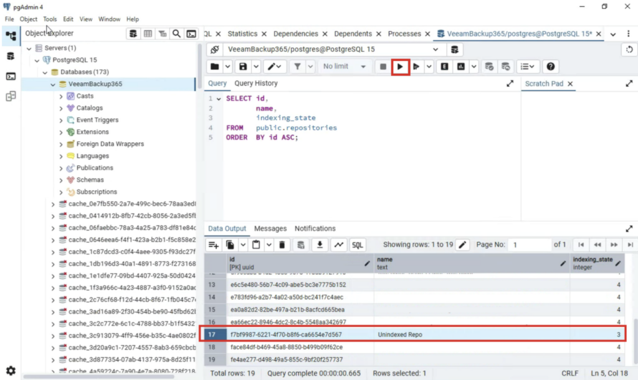Screen dimensions: 638x380
Task: Click the connection status icon
Action: tap(214, 50)
